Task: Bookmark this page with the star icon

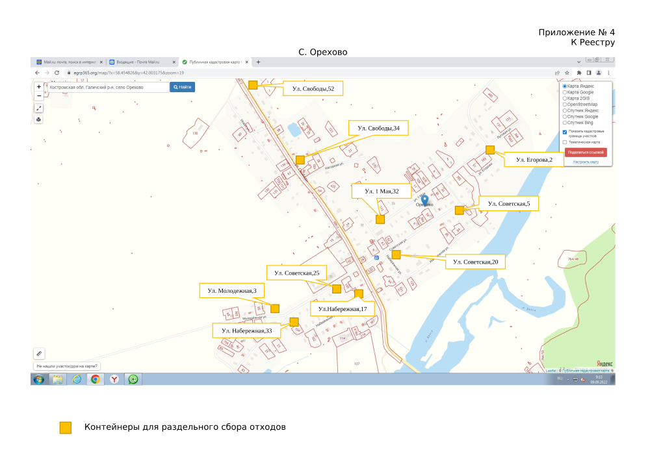Action: [x=567, y=73]
